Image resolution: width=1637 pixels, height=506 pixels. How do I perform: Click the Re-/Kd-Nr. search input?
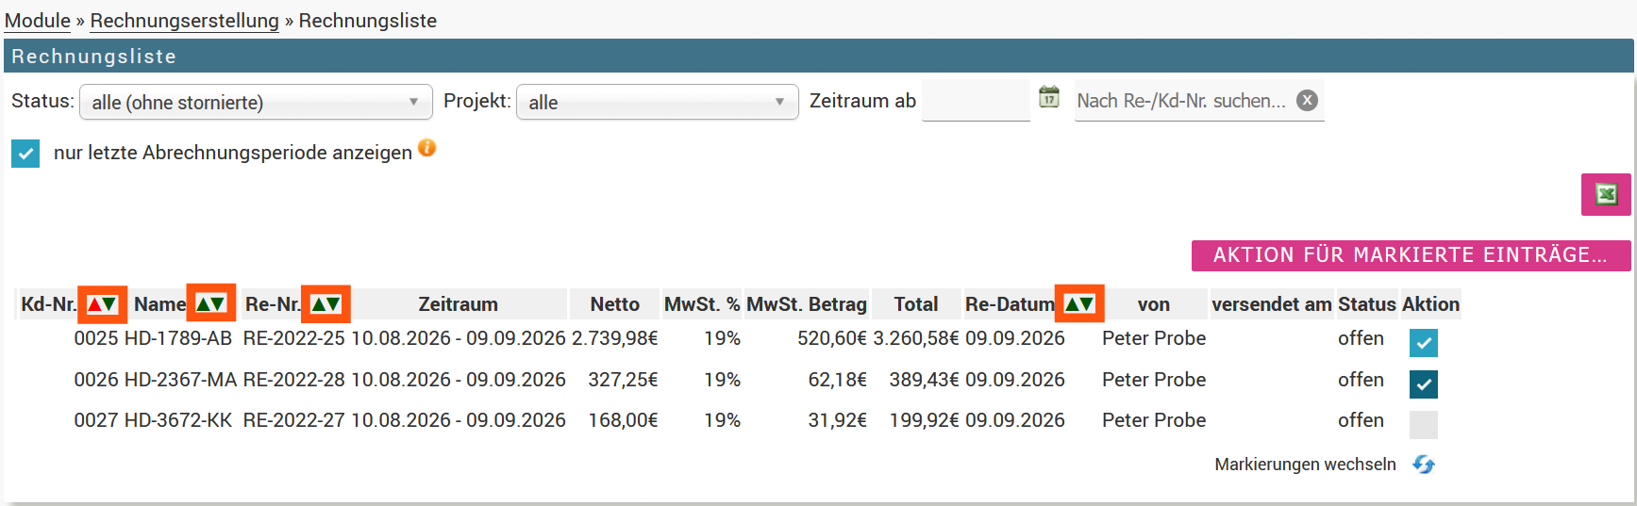pyautogui.click(x=1183, y=101)
